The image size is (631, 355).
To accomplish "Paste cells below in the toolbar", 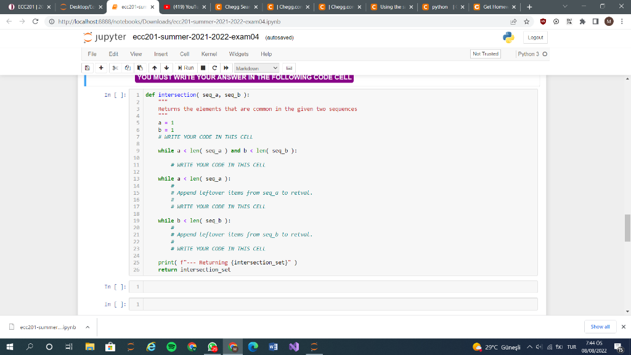I will click(x=140, y=68).
